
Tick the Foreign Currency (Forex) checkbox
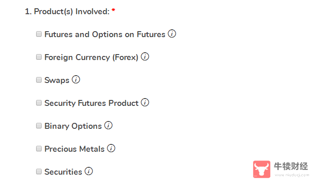coord(39,57)
